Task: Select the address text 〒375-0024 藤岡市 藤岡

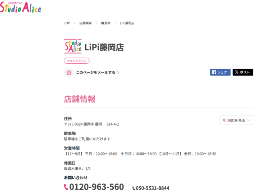Action: 83,124
